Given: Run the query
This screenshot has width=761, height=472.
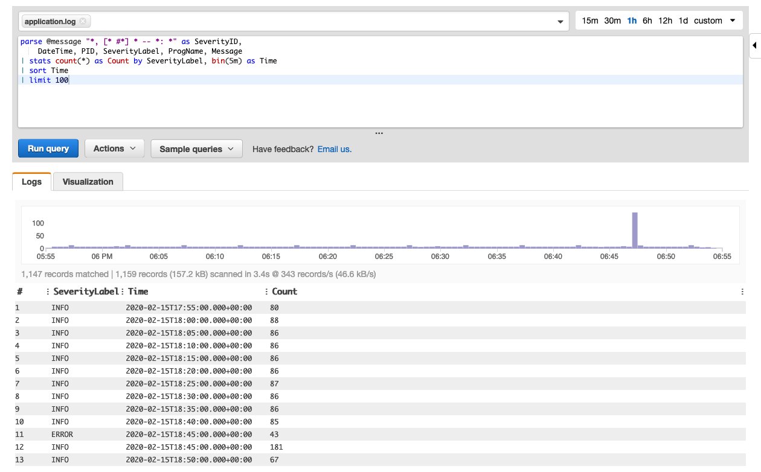Looking at the screenshot, I should pos(48,148).
